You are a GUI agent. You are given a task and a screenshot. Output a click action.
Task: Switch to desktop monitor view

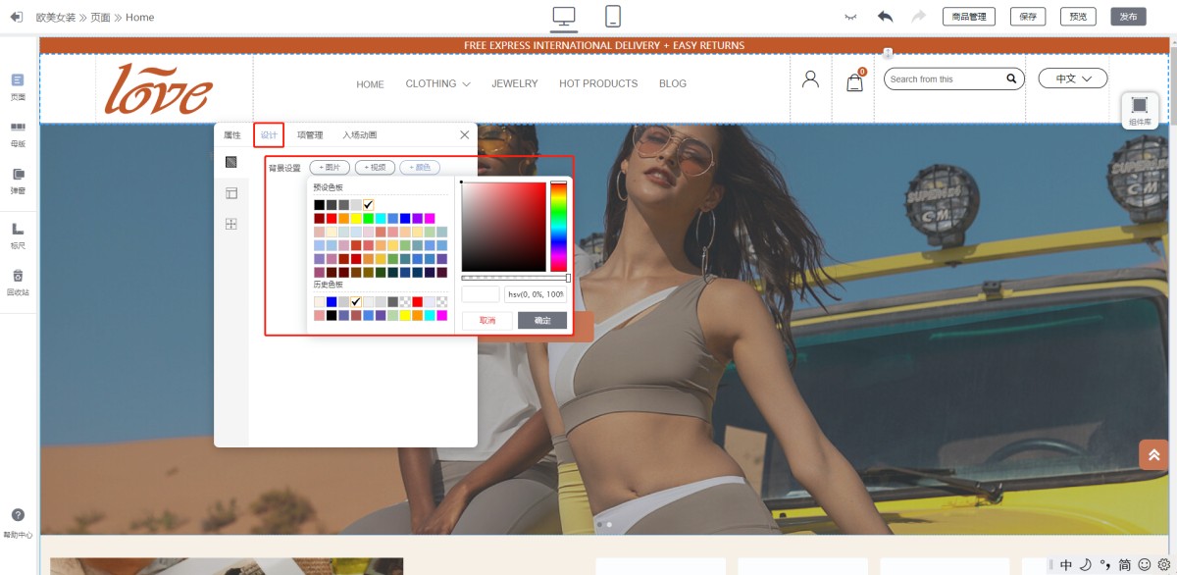coord(564,17)
